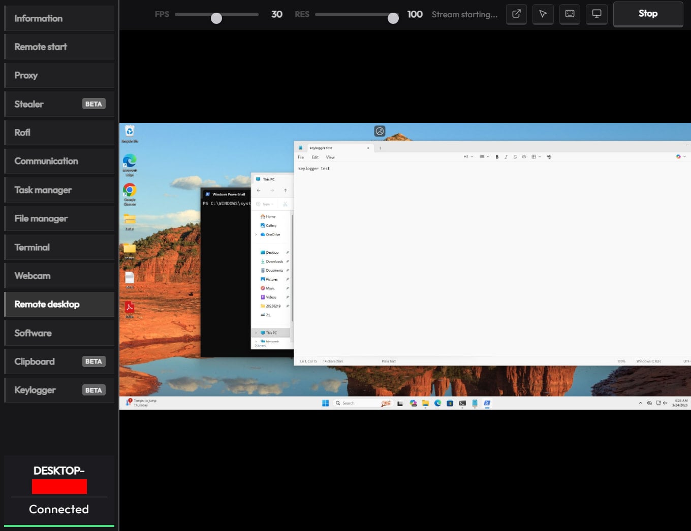The width and height of the screenshot is (691, 531).
Task: Open Copilot in the Notepad toolbar
Action: (x=678, y=157)
